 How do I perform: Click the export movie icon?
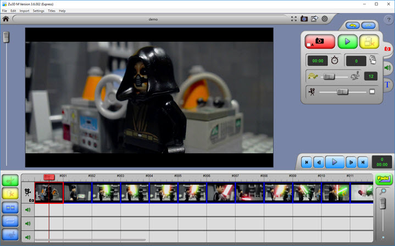(314, 19)
